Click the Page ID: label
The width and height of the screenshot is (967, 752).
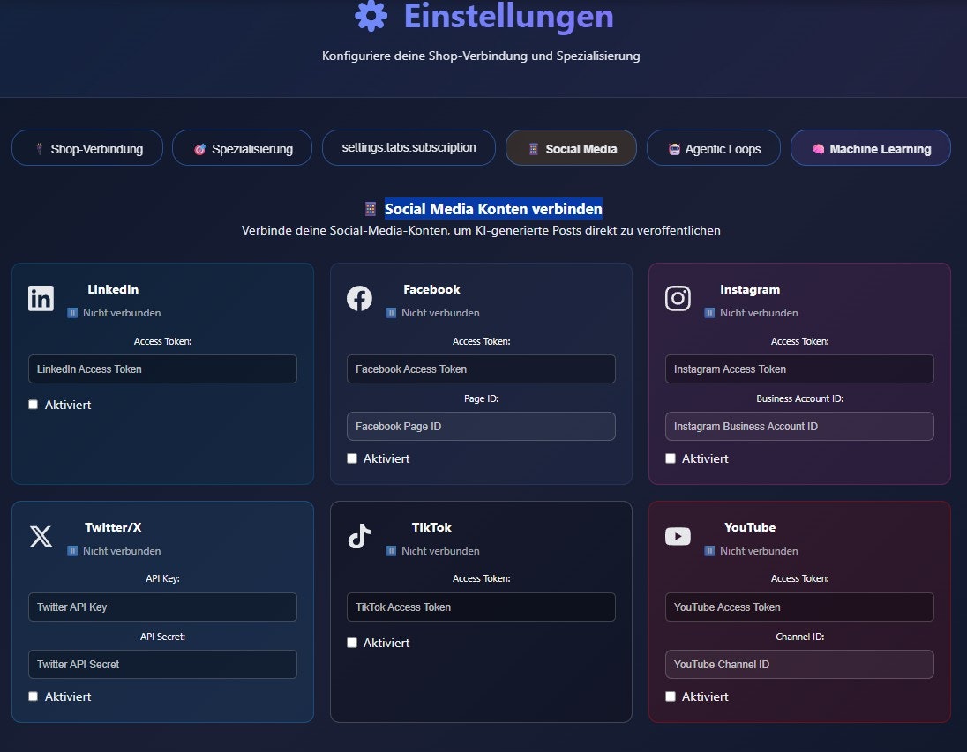point(481,398)
